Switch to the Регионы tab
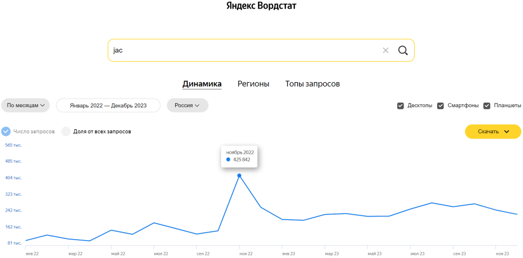Image resolution: width=523 pixels, height=258 pixels. pos(253,84)
